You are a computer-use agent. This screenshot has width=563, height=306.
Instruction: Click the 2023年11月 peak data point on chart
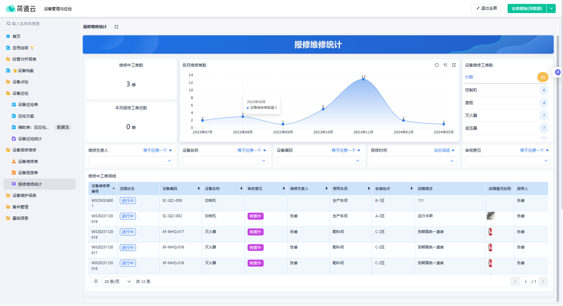click(363, 79)
